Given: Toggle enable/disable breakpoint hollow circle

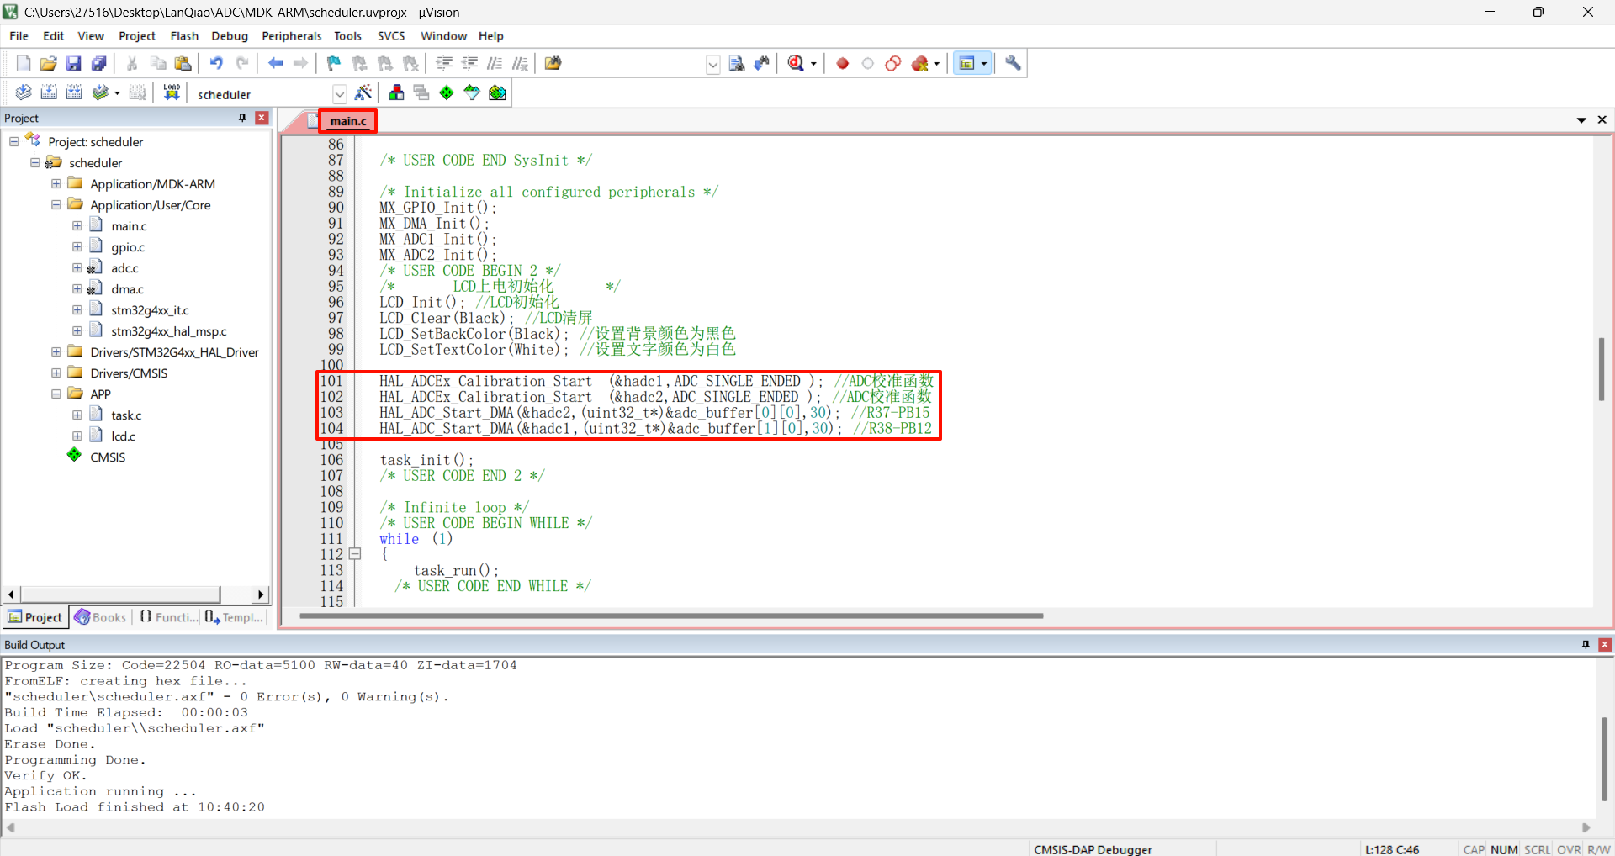Looking at the screenshot, I should [x=868, y=63].
